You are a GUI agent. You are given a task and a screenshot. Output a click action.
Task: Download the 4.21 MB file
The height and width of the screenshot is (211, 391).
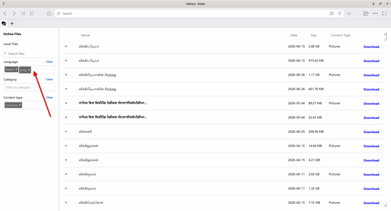click(x=371, y=160)
